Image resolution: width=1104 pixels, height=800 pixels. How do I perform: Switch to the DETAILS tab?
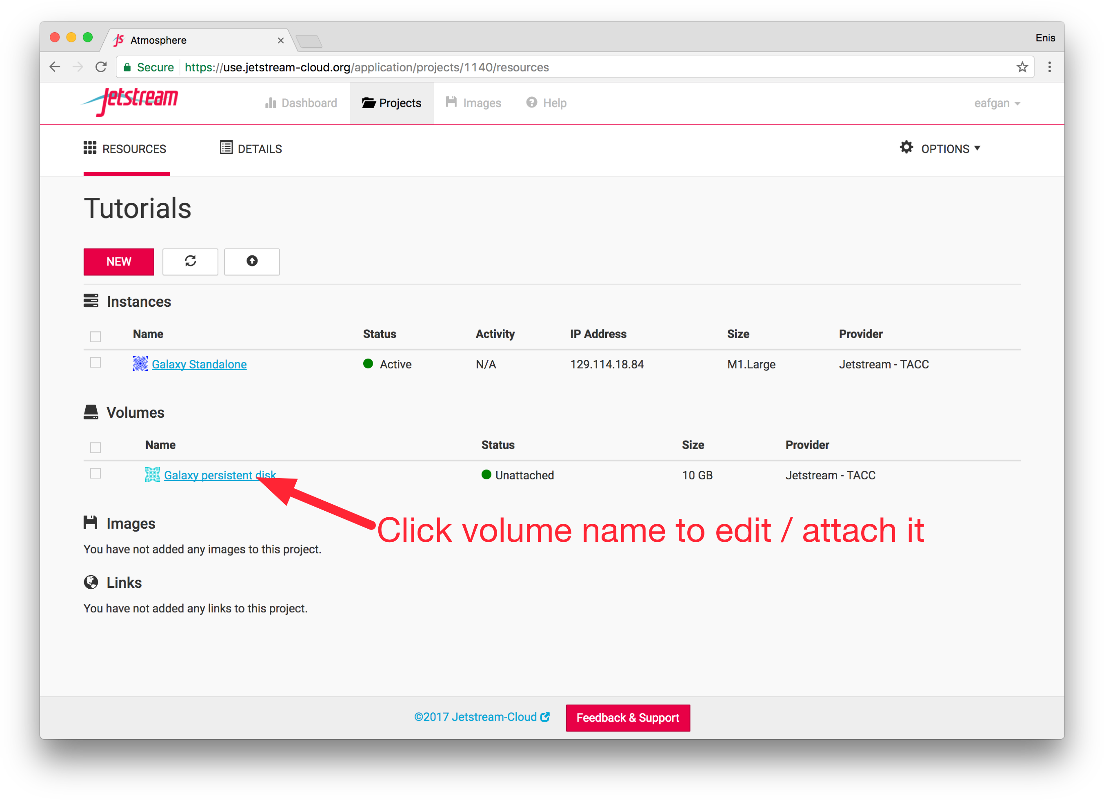251,149
